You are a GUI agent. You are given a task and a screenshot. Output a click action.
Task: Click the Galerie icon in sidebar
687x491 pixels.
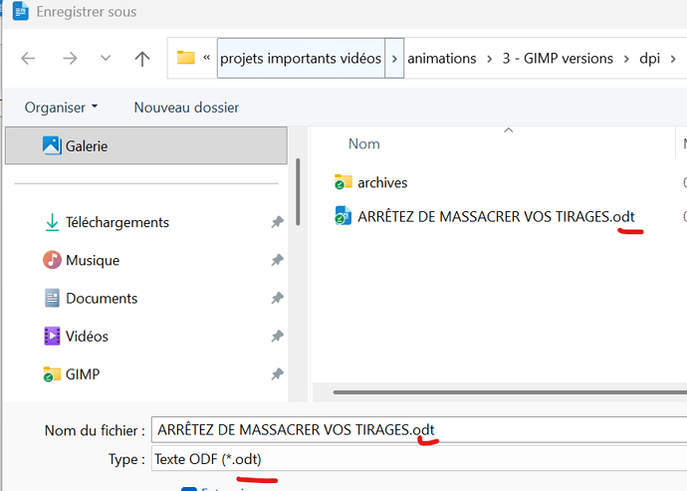[52, 145]
